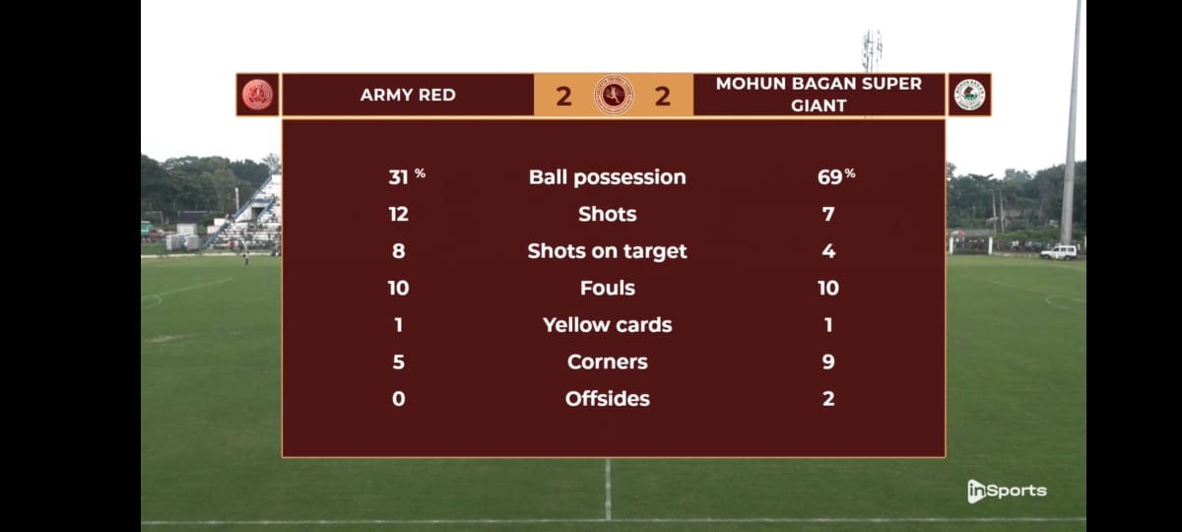Click Mohun Bagan's 69% possession value
The width and height of the screenshot is (1182, 532).
(833, 177)
